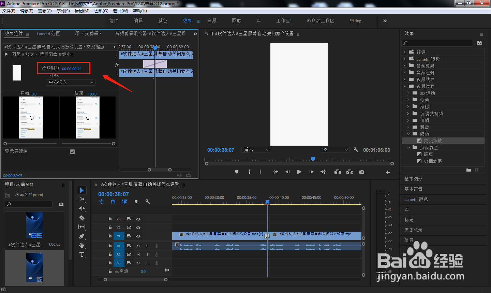Select the Hand tool

(x=82, y=245)
